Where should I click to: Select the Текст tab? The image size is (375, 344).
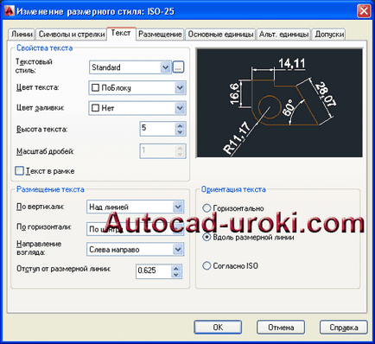pyautogui.click(x=121, y=33)
